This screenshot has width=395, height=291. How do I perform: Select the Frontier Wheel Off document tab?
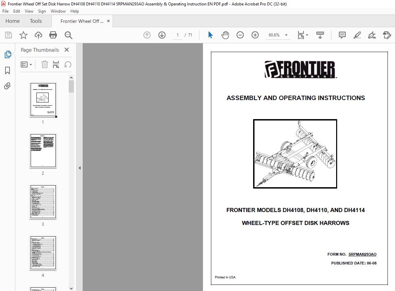[82, 21]
